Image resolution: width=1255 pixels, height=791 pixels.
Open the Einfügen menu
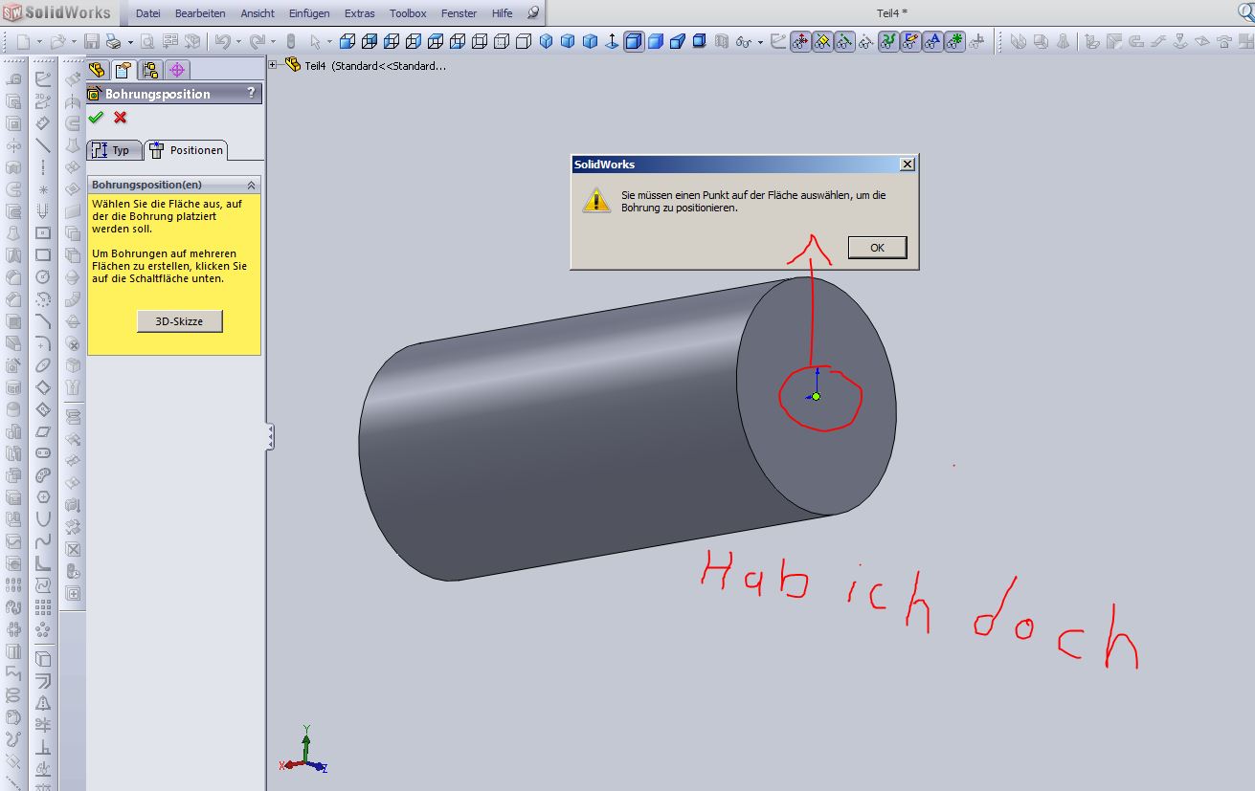pos(309,13)
